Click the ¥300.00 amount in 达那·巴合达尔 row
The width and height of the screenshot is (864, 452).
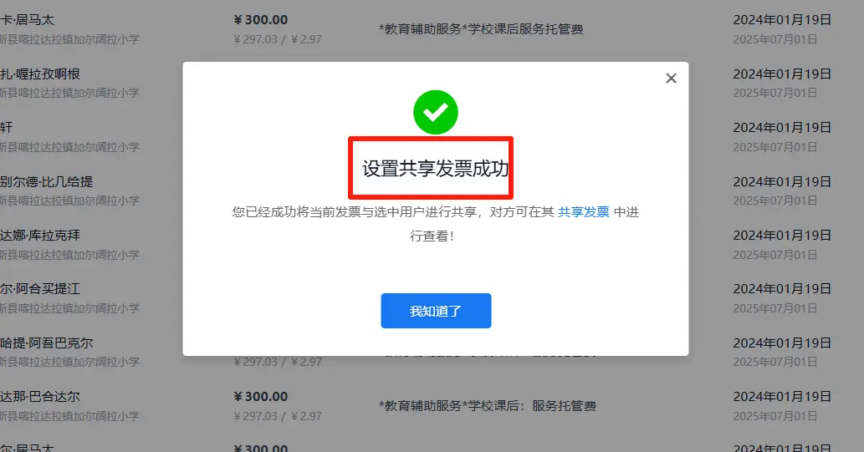[261, 397]
